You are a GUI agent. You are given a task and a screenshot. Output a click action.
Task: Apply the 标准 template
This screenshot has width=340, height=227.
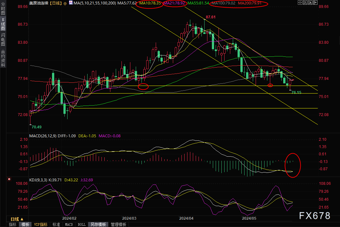click(x=56, y=224)
